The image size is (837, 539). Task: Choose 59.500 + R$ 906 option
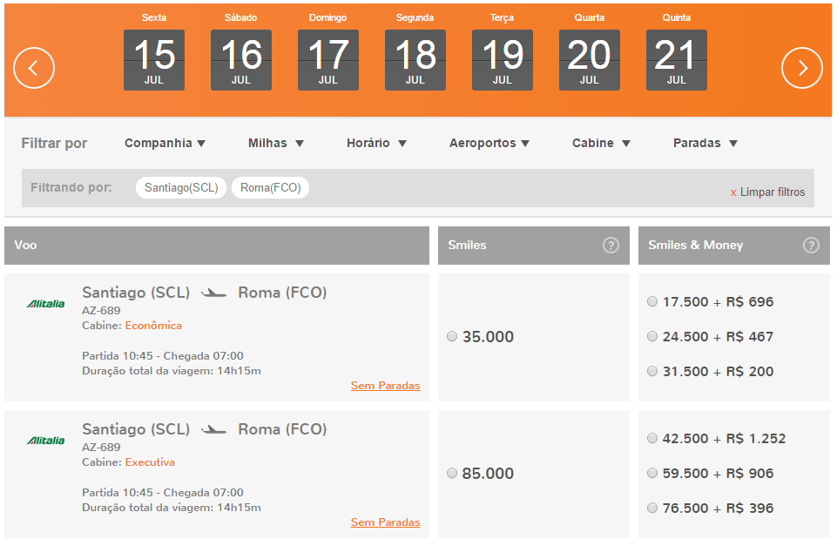(x=652, y=473)
